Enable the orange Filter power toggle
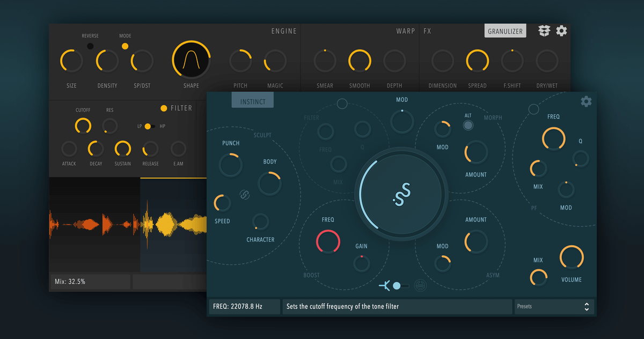Screen dimensions: 644x339 [x=164, y=108]
